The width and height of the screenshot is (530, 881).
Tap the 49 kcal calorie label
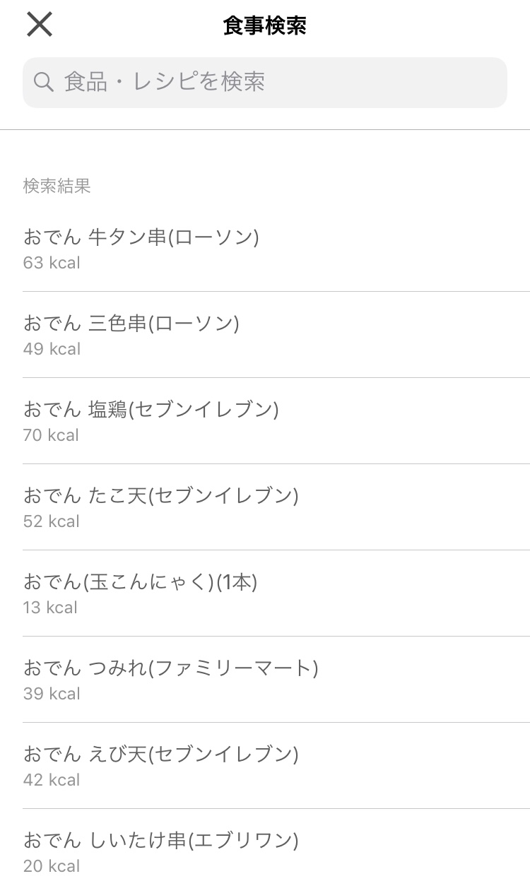52,349
